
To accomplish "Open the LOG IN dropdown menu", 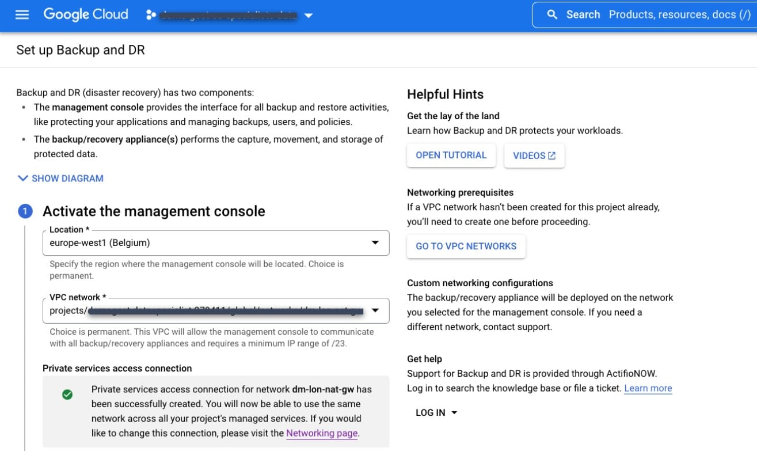I will pos(436,413).
